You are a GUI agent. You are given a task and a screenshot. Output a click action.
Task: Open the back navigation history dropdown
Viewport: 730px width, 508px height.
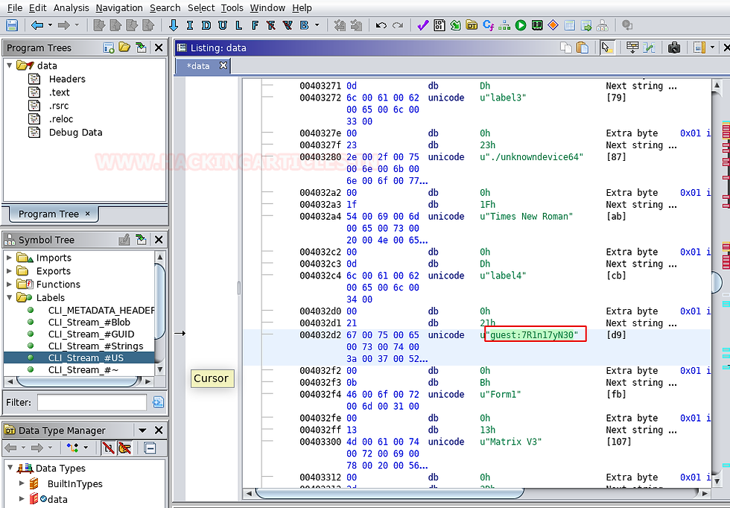coord(50,25)
